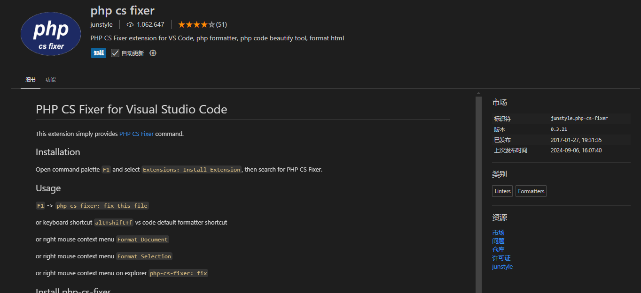The image size is (641, 293).
Task: Click the star rating icons
Action: click(196, 24)
